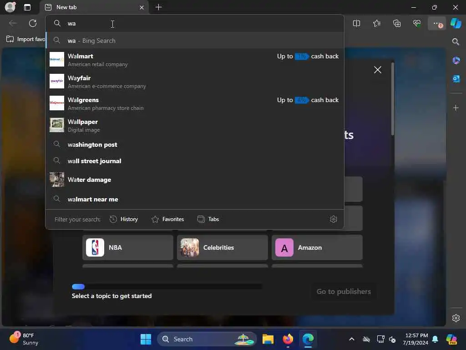Image resolution: width=466 pixels, height=350 pixels.
Task: Select the Wallpaper suggestion
Action: pyautogui.click(x=195, y=125)
